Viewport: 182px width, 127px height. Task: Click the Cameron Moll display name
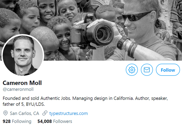pyautogui.click(x=22, y=83)
